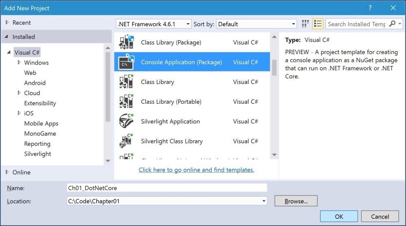Click the search magnifier icon
Image resolution: width=406 pixels, height=226 pixels.
[392, 24]
